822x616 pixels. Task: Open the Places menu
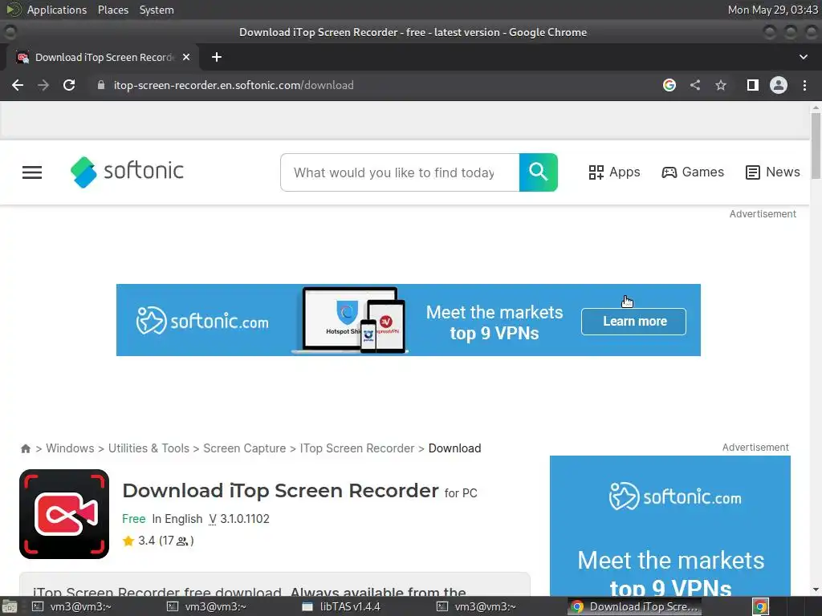pyautogui.click(x=112, y=10)
